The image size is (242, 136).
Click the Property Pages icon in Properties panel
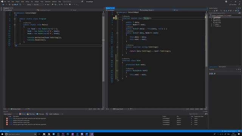pyautogui.click(x=214, y=74)
